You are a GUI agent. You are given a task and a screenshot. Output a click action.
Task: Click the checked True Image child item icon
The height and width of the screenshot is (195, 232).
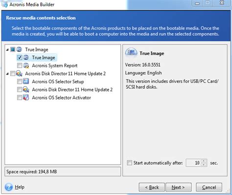(x=26, y=57)
